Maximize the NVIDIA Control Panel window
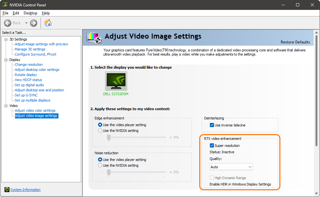Screen dimensions: 320x197 pyautogui.click(x=298, y=5)
